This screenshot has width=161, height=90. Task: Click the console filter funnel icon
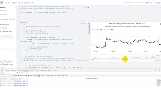coord(2,73)
